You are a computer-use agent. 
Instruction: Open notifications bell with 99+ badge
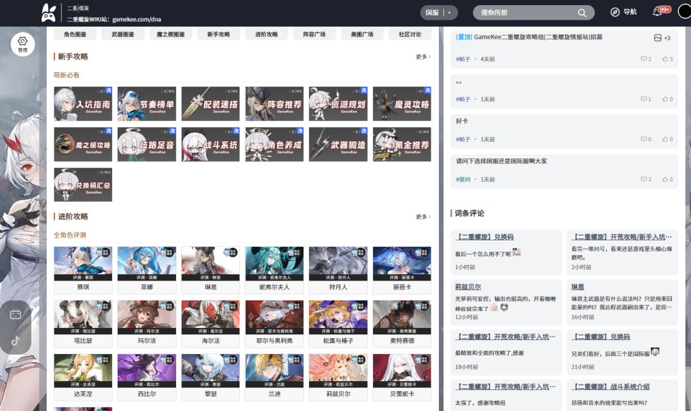(x=657, y=12)
